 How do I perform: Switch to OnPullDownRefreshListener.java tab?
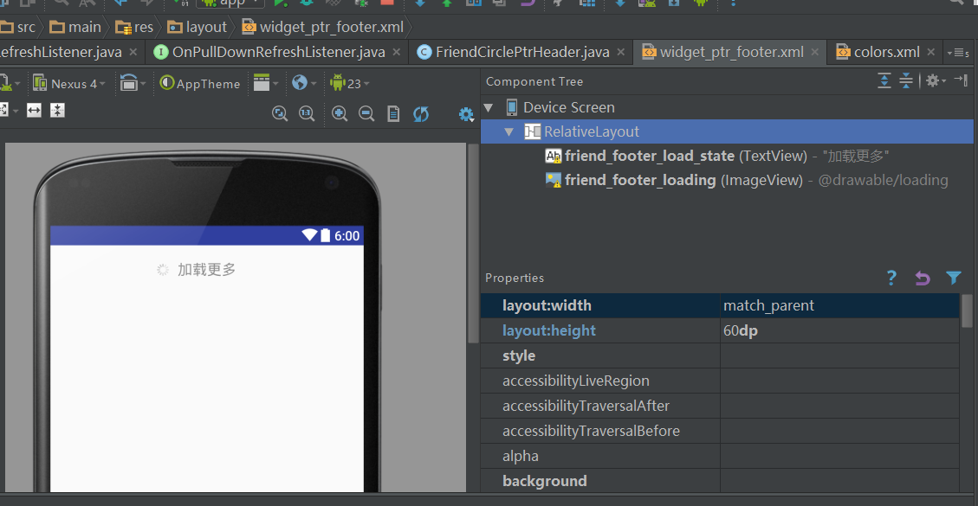click(277, 53)
